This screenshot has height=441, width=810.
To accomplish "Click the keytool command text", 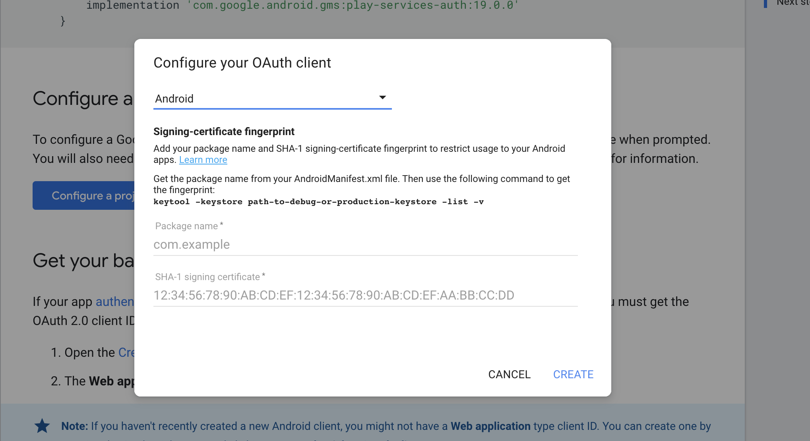I will point(318,202).
